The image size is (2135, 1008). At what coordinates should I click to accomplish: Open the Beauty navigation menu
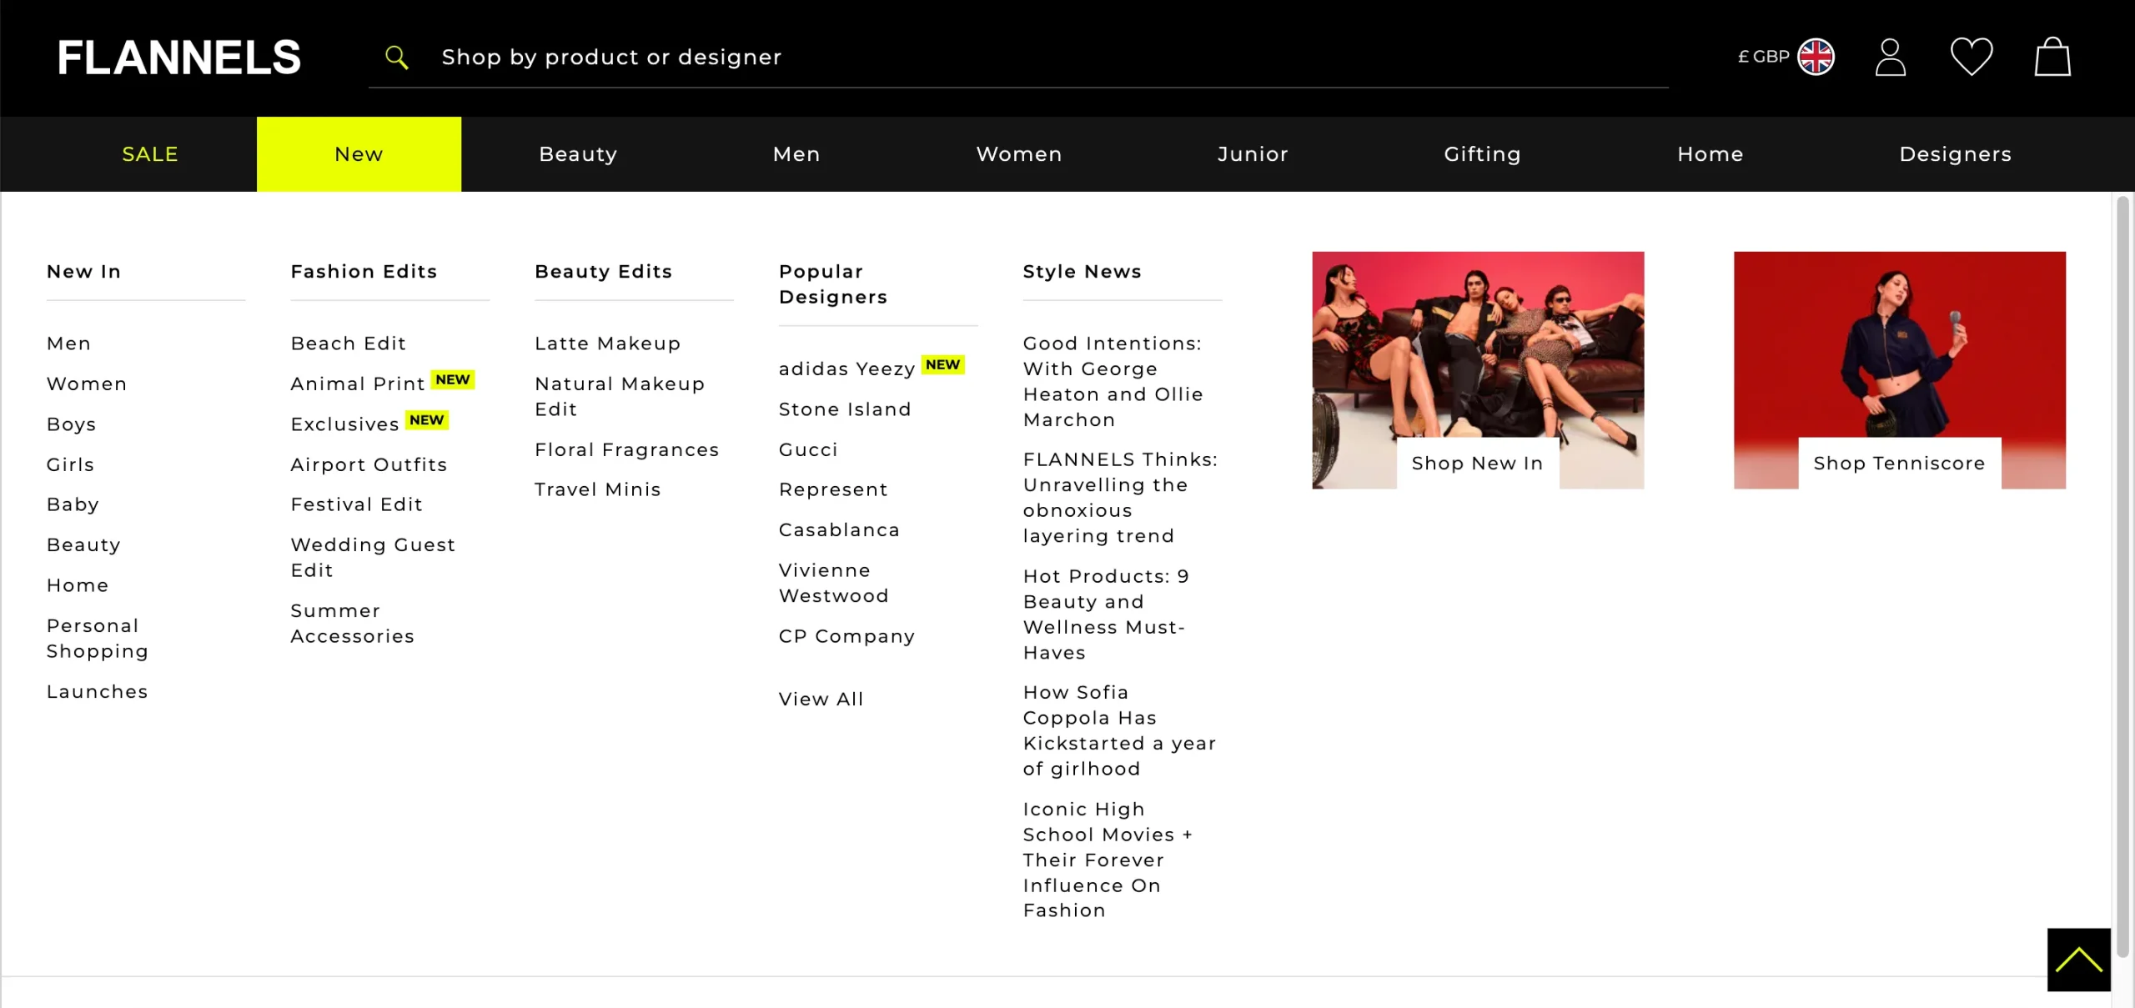tap(578, 154)
